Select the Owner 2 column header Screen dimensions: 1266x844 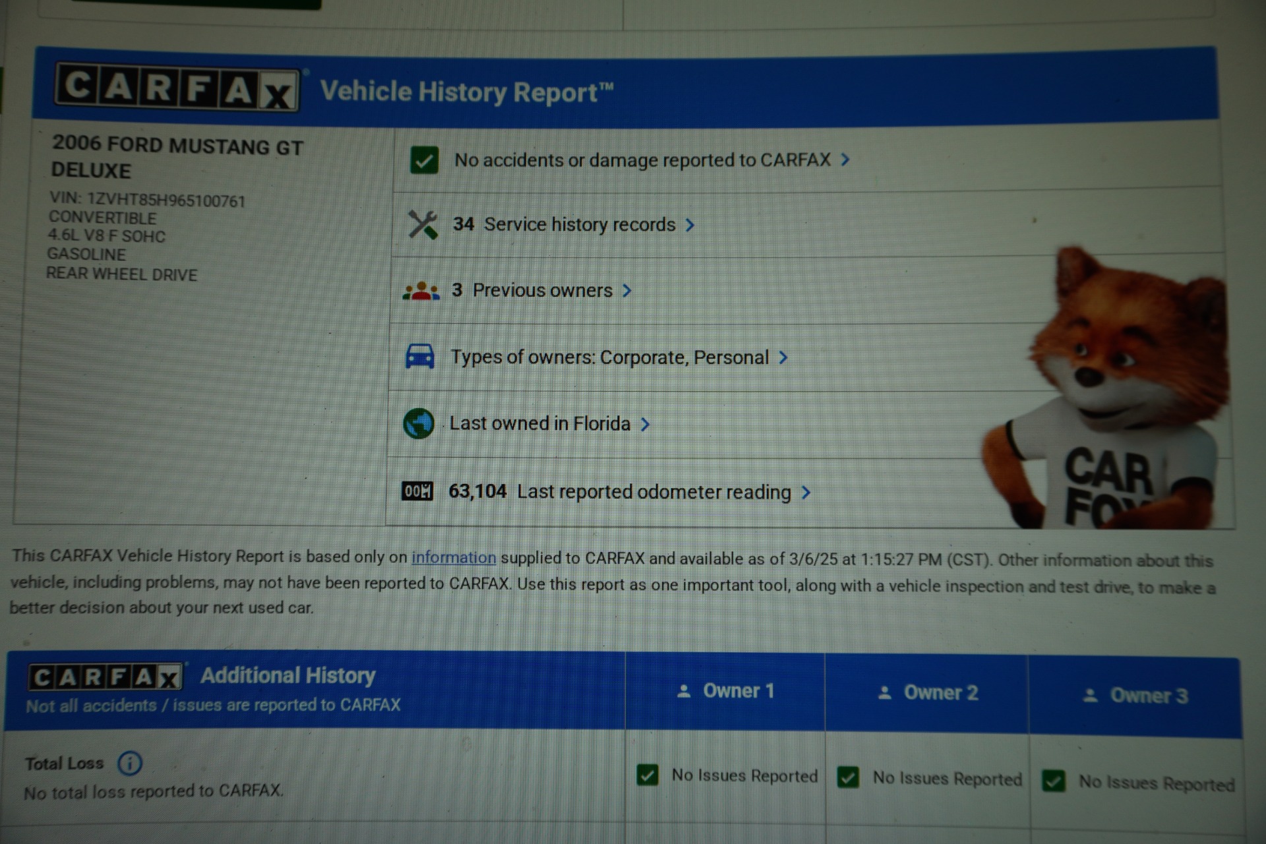pos(927,693)
